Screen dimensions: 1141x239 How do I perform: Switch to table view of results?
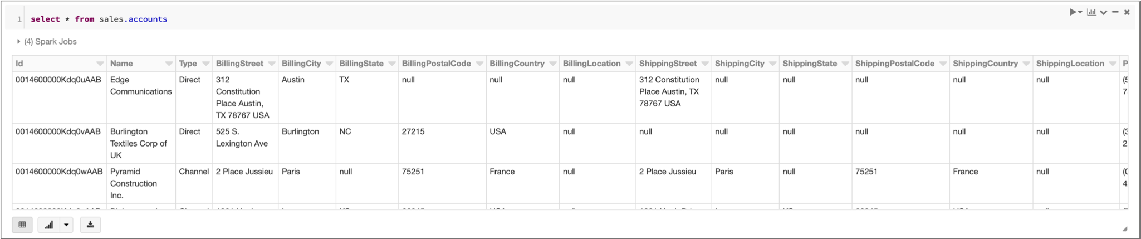(22, 225)
